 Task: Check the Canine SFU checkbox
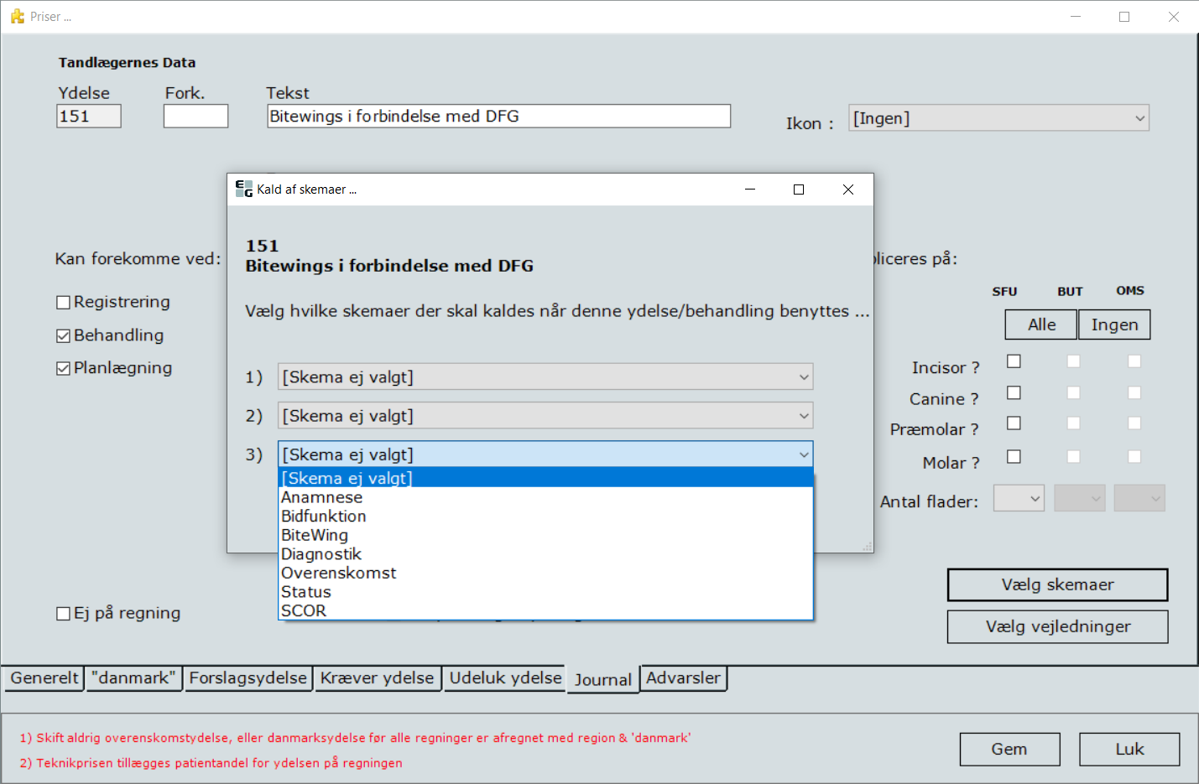(1014, 392)
